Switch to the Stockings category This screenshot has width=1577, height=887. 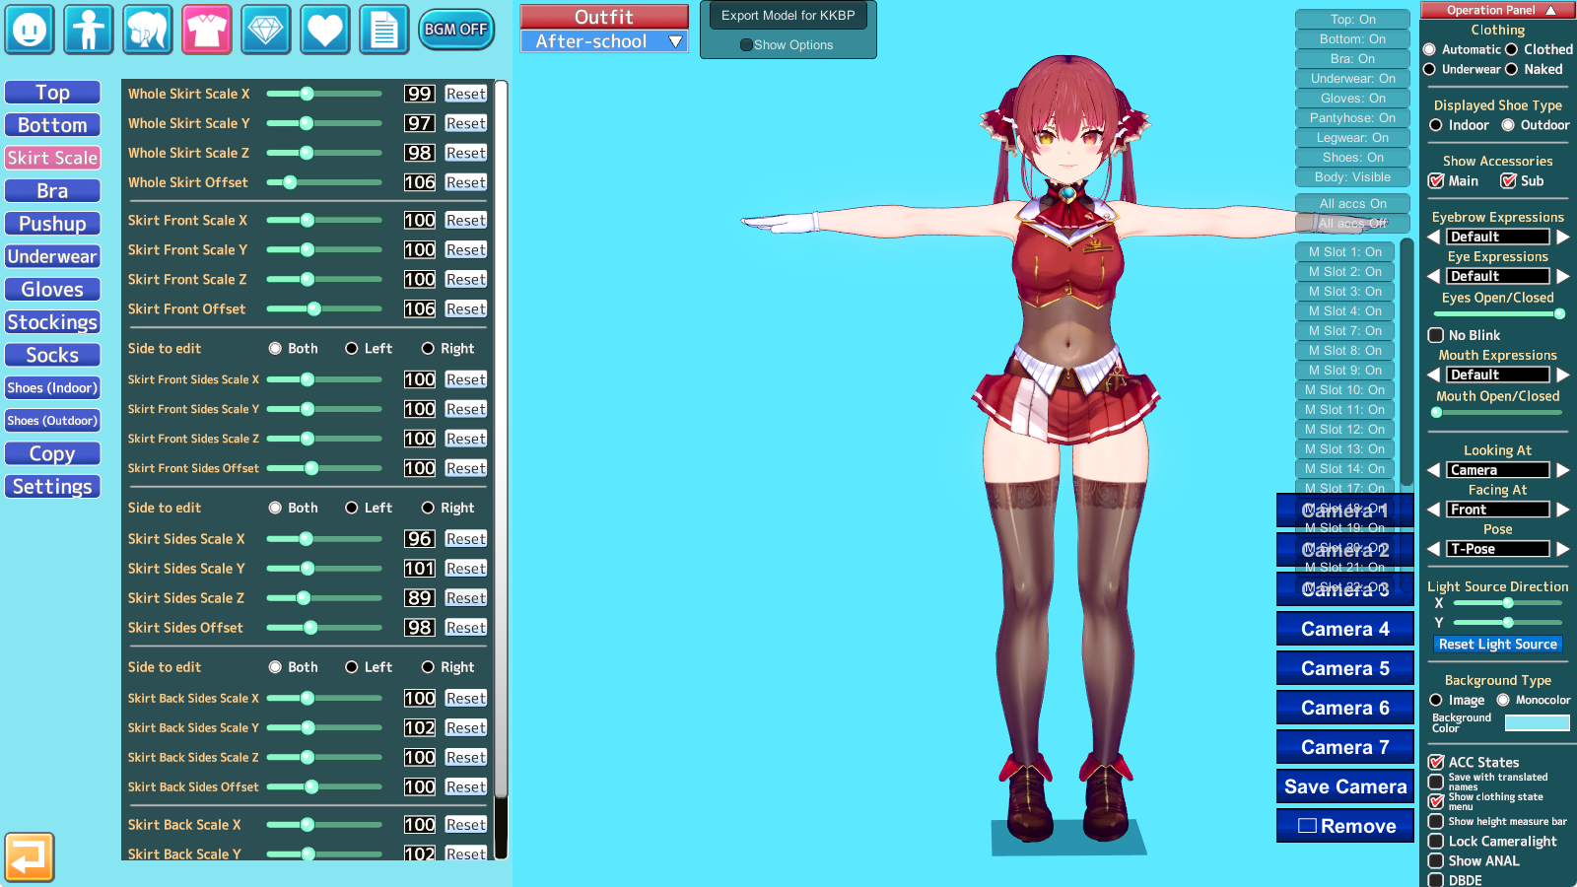point(52,322)
